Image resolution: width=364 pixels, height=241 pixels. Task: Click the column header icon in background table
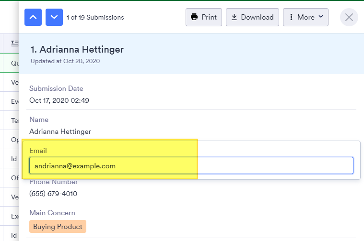(x=14, y=44)
